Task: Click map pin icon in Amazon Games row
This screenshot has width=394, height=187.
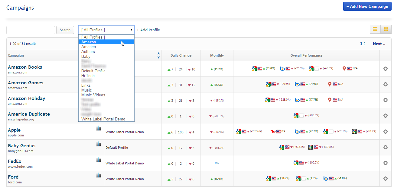Action: tap(330, 84)
